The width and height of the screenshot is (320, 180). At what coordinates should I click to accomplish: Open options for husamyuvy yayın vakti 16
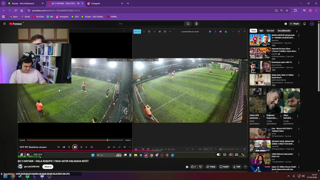click(299, 62)
